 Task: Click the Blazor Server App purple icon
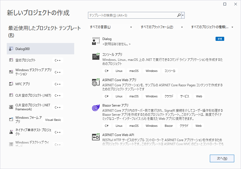[96, 108]
